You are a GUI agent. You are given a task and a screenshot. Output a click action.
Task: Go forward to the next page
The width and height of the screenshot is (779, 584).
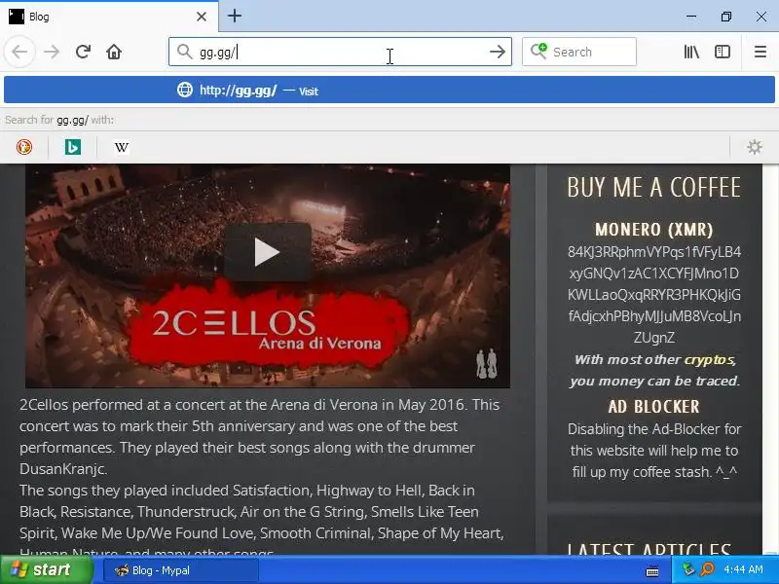pyautogui.click(x=52, y=52)
